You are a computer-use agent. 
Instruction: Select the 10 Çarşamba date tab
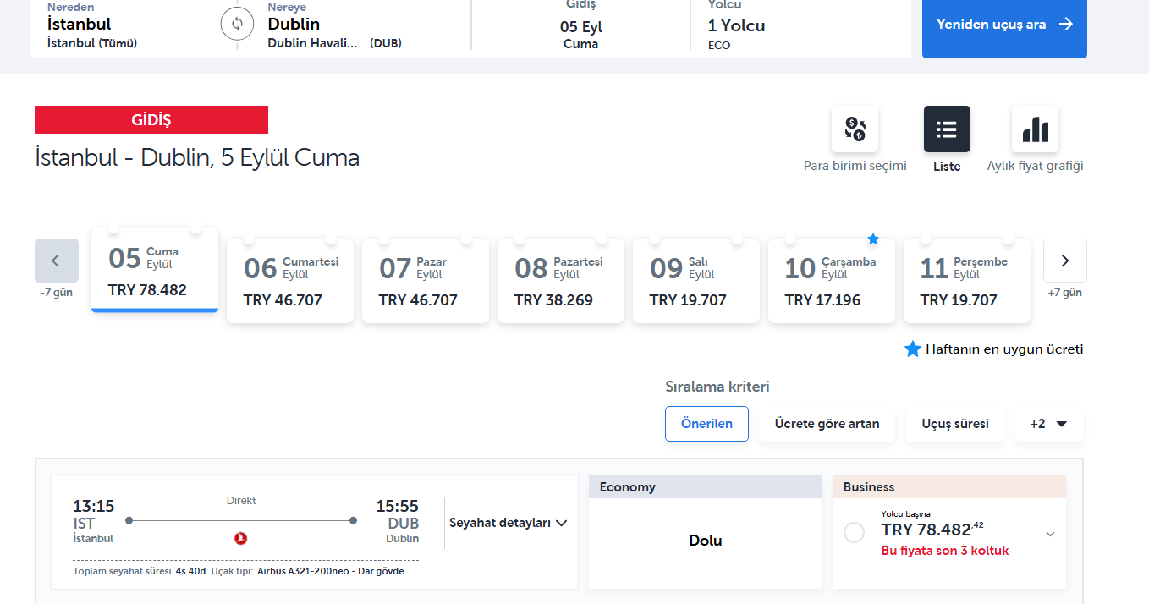click(x=831, y=282)
